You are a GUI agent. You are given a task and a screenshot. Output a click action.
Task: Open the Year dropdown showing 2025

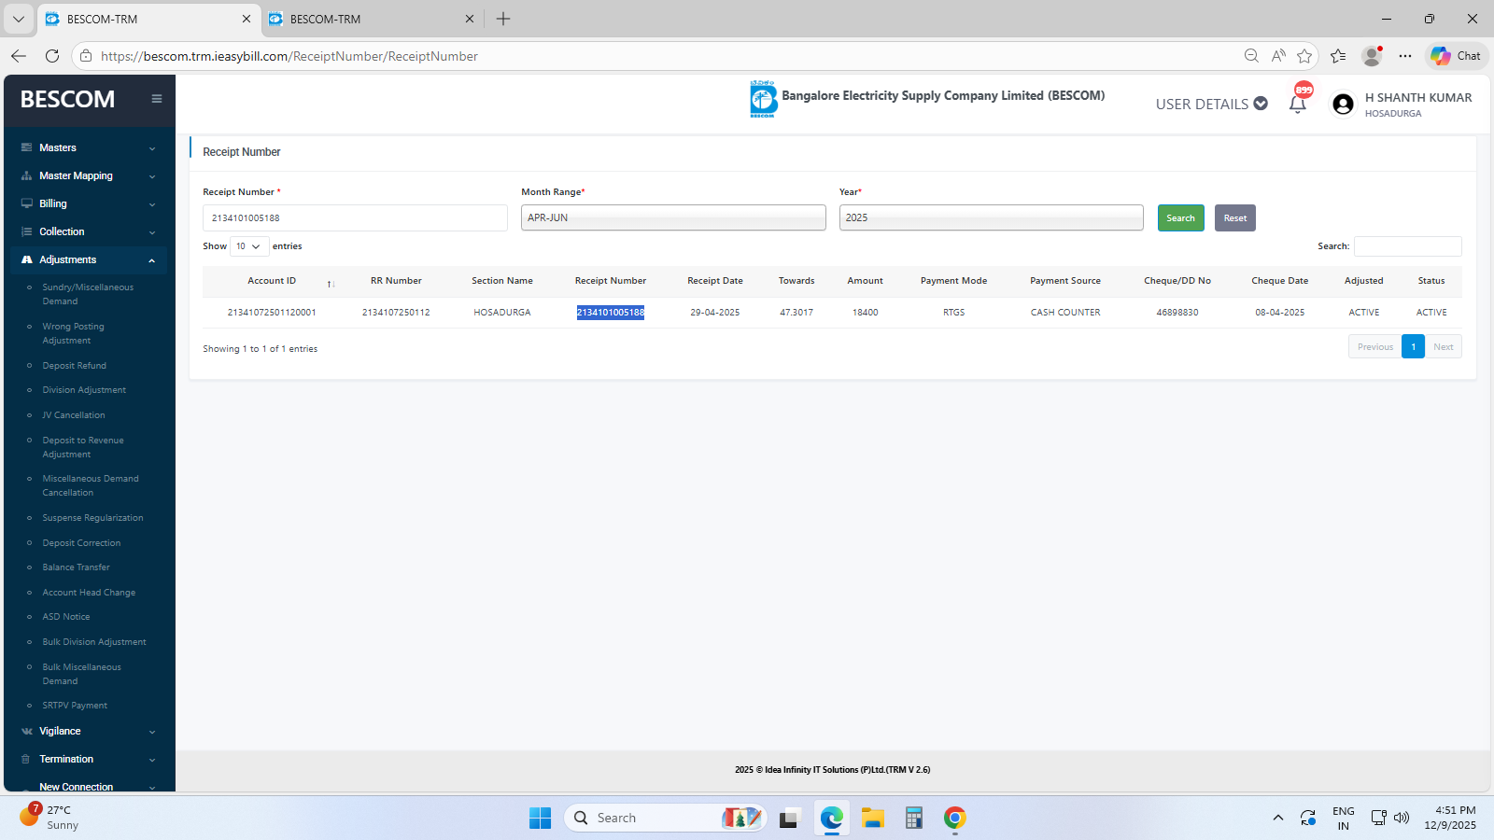coord(991,218)
